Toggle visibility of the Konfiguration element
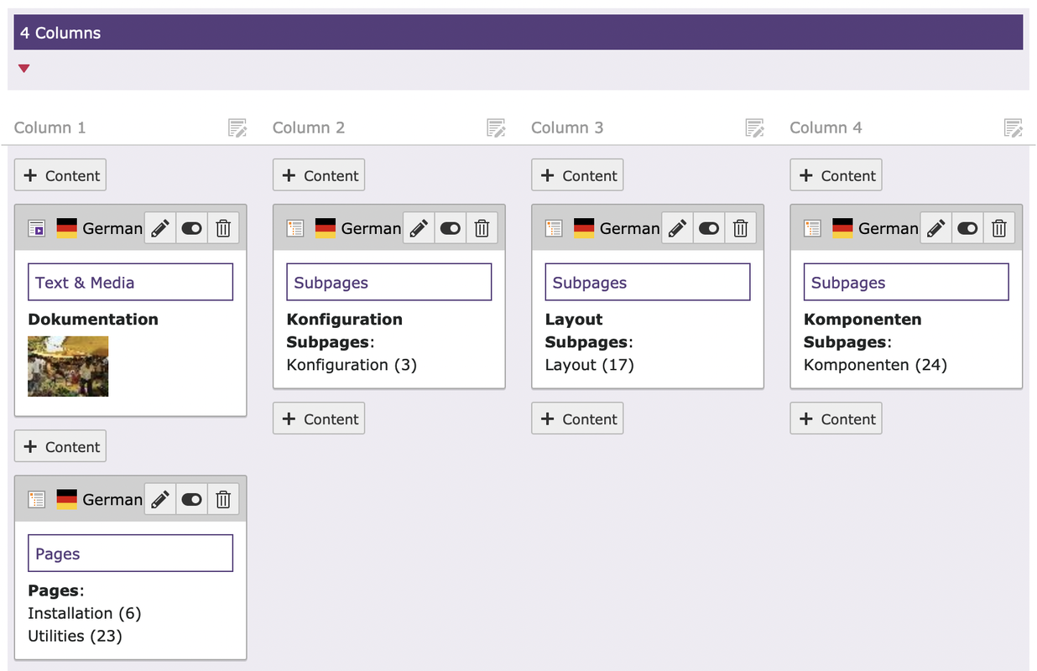The image size is (1037, 671). 451,228
